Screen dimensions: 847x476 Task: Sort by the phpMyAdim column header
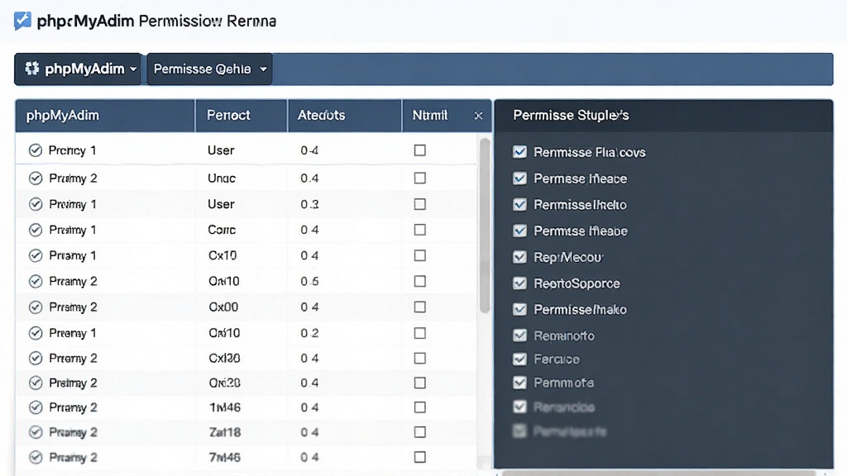pos(105,116)
